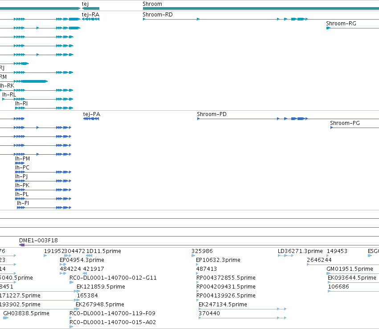
Task: Click the tej gene bar glyph
Action: point(91,8)
